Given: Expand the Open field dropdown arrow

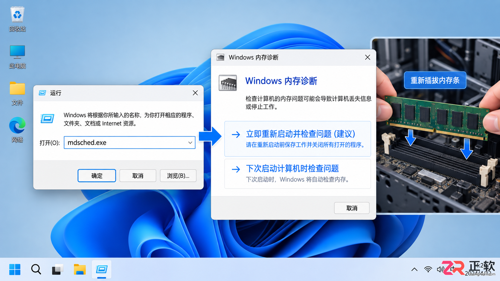Looking at the screenshot, I should [x=190, y=143].
